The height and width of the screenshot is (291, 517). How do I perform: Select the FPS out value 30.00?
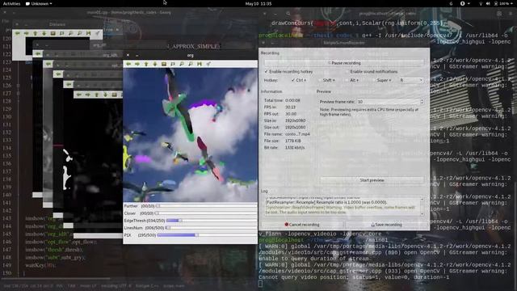291,114
